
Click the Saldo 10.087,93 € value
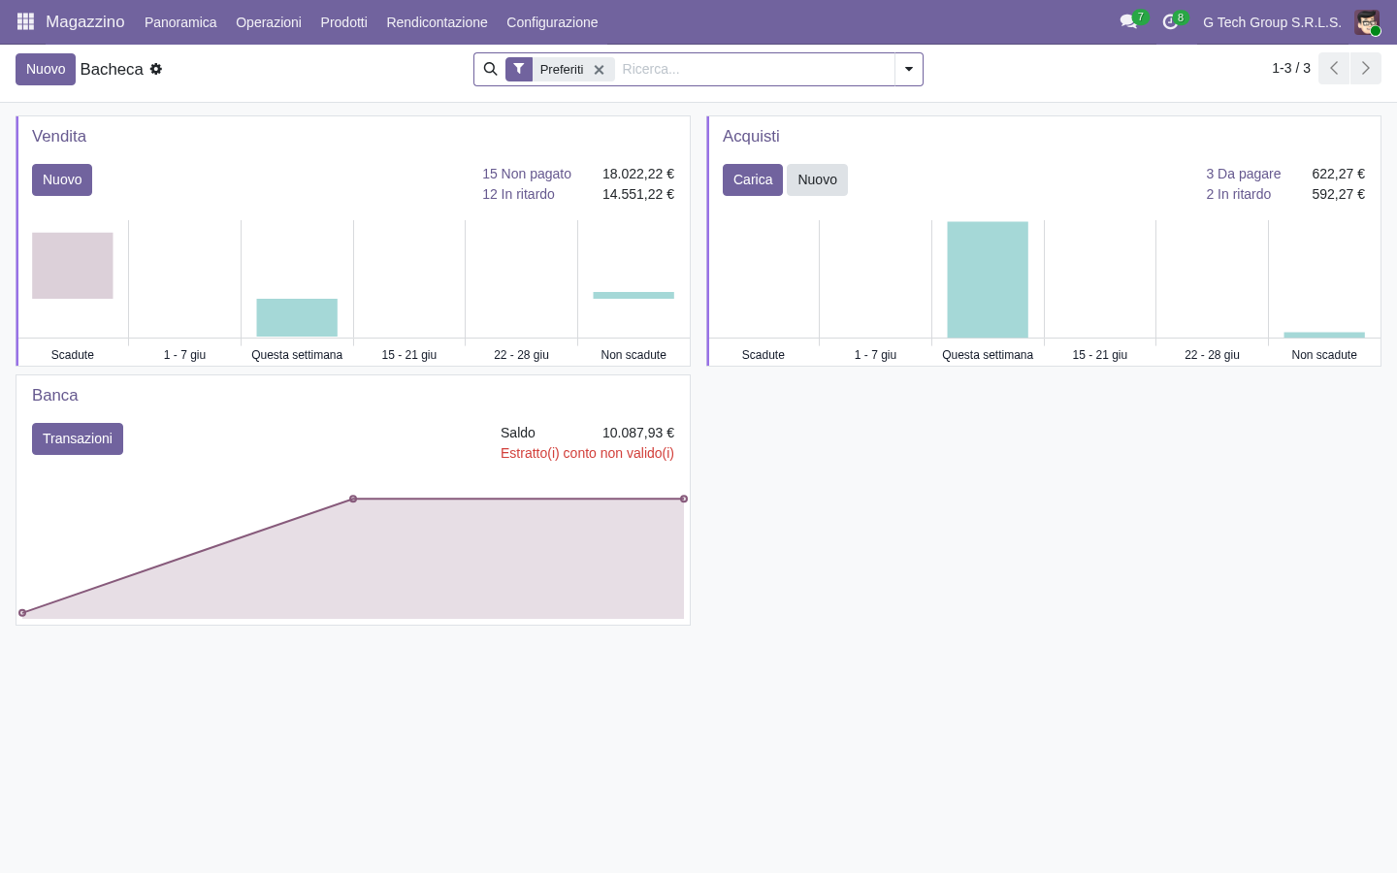click(638, 433)
